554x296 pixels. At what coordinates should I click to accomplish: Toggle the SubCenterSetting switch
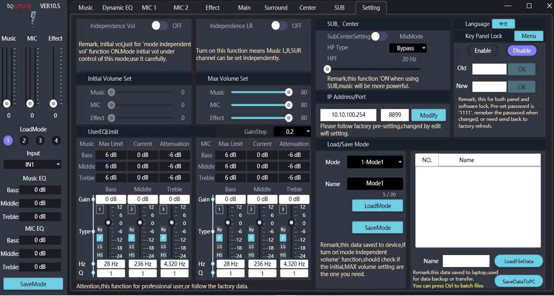click(379, 37)
